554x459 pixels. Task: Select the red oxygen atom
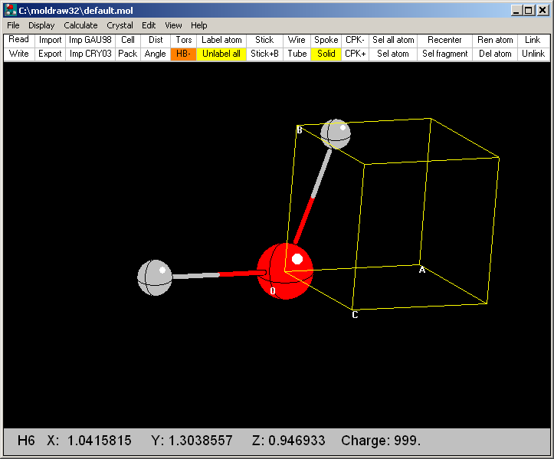click(285, 271)
